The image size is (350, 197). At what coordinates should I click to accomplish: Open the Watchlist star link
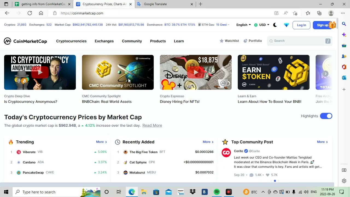point(229,41)
